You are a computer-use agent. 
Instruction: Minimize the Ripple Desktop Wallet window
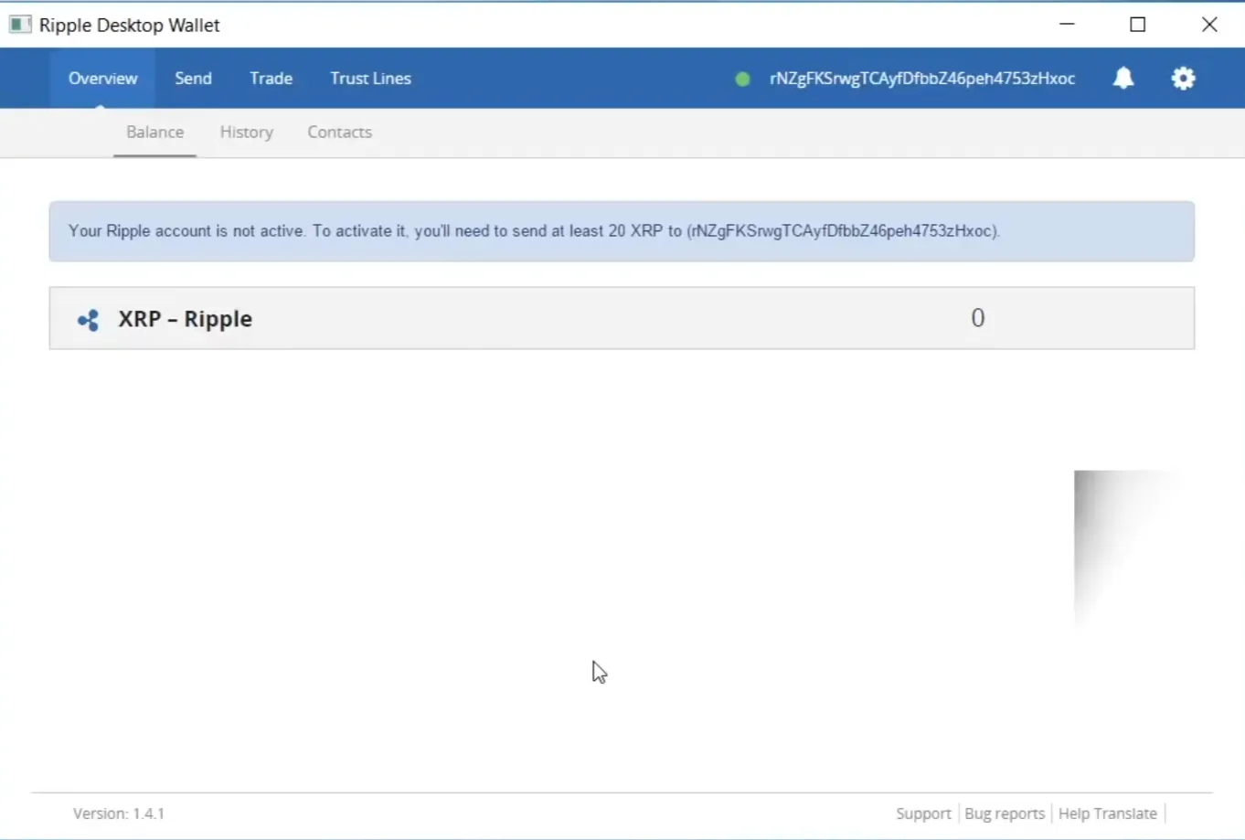coord(1067,25)
